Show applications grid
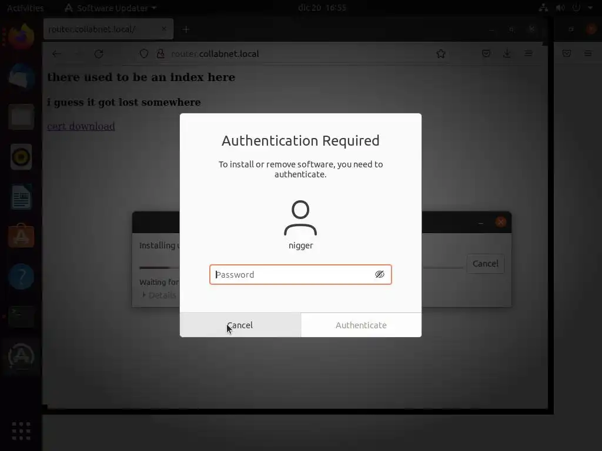This screenshot has height=451, width=602. (x=21, y=430)
